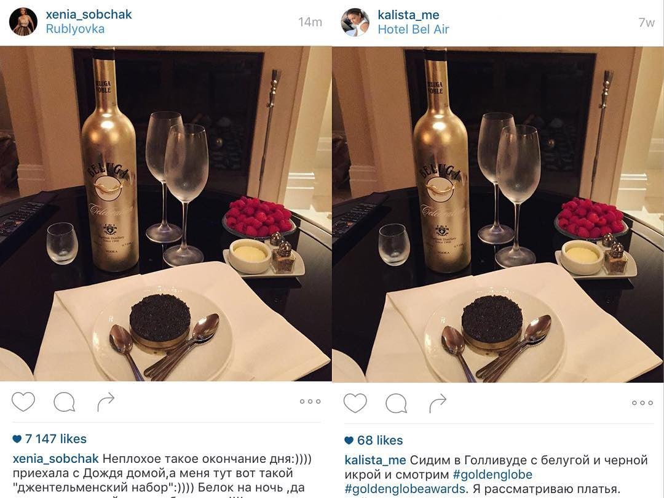This screenshot has width=664, height=498.
Task: Open more options for xenia_sobchak post
Action: tap(310, 401)
